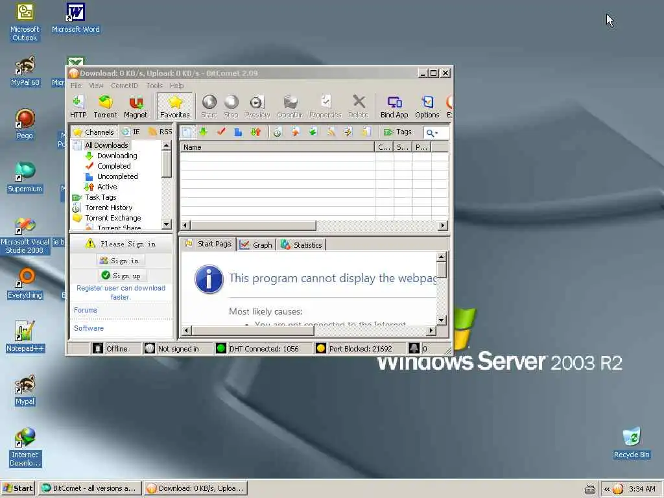Open Recycle Bin desktop icon

pyautogui.click(x=632, y=442)
